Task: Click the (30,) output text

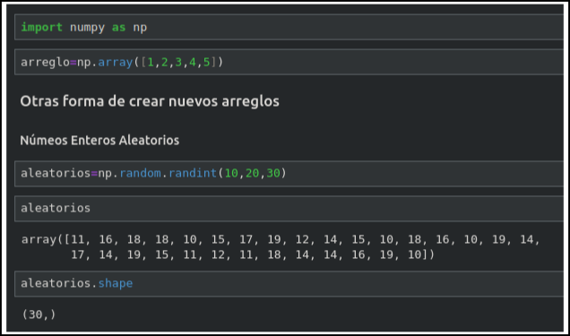Action: [39, 314]
